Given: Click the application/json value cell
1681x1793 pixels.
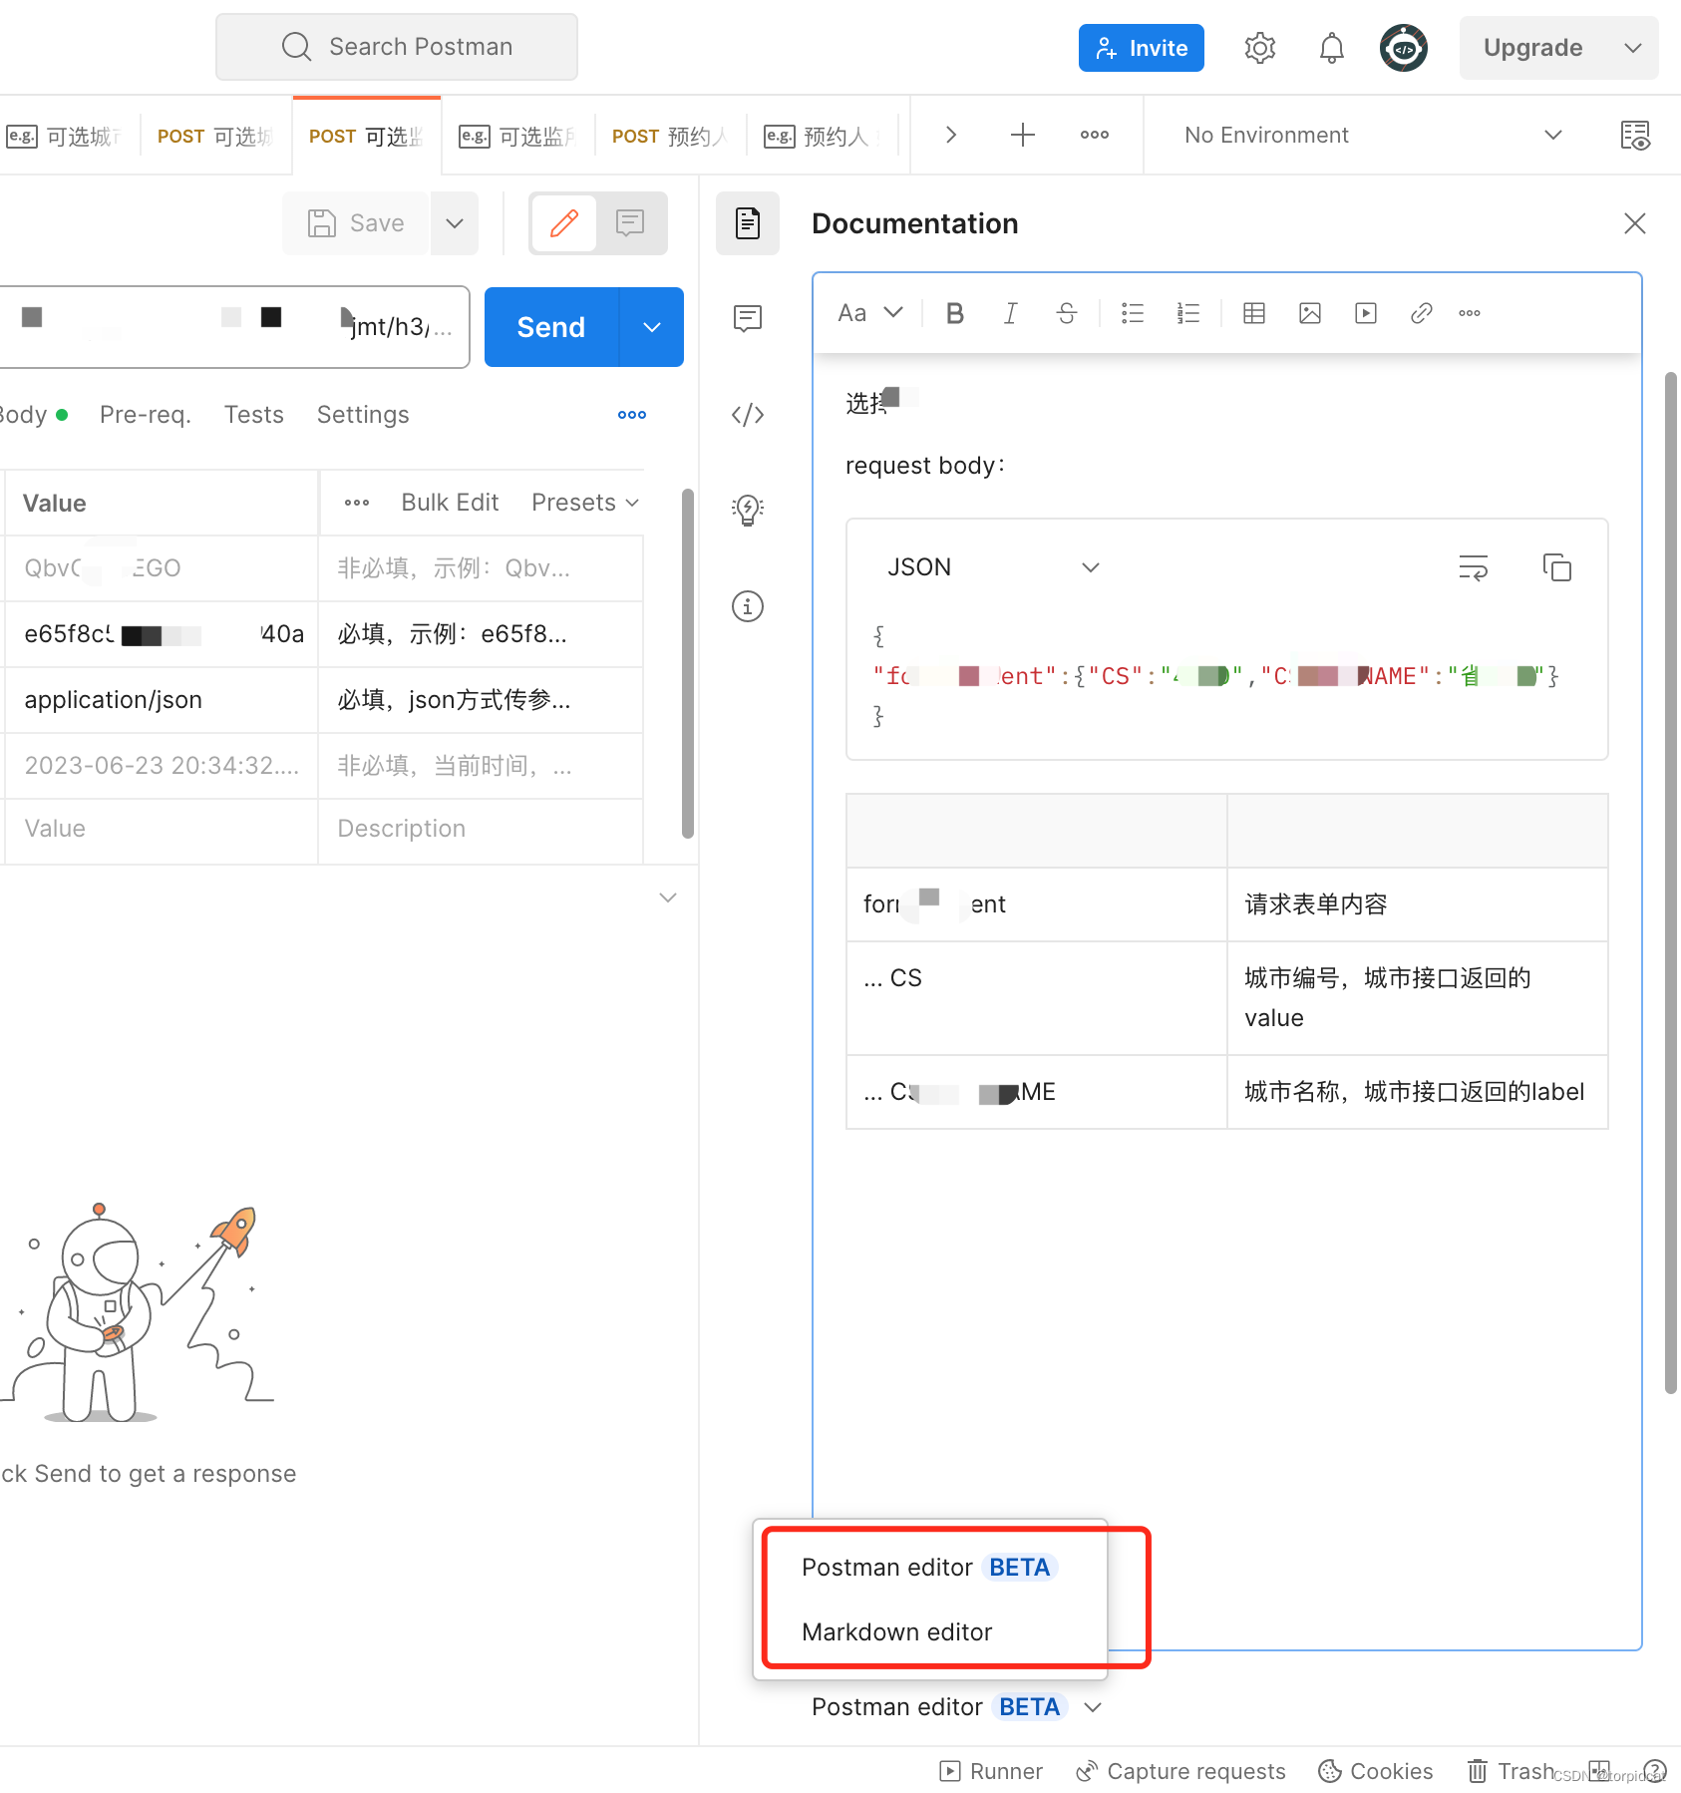Looking at the screenshot, I should [x=161, y=700].
